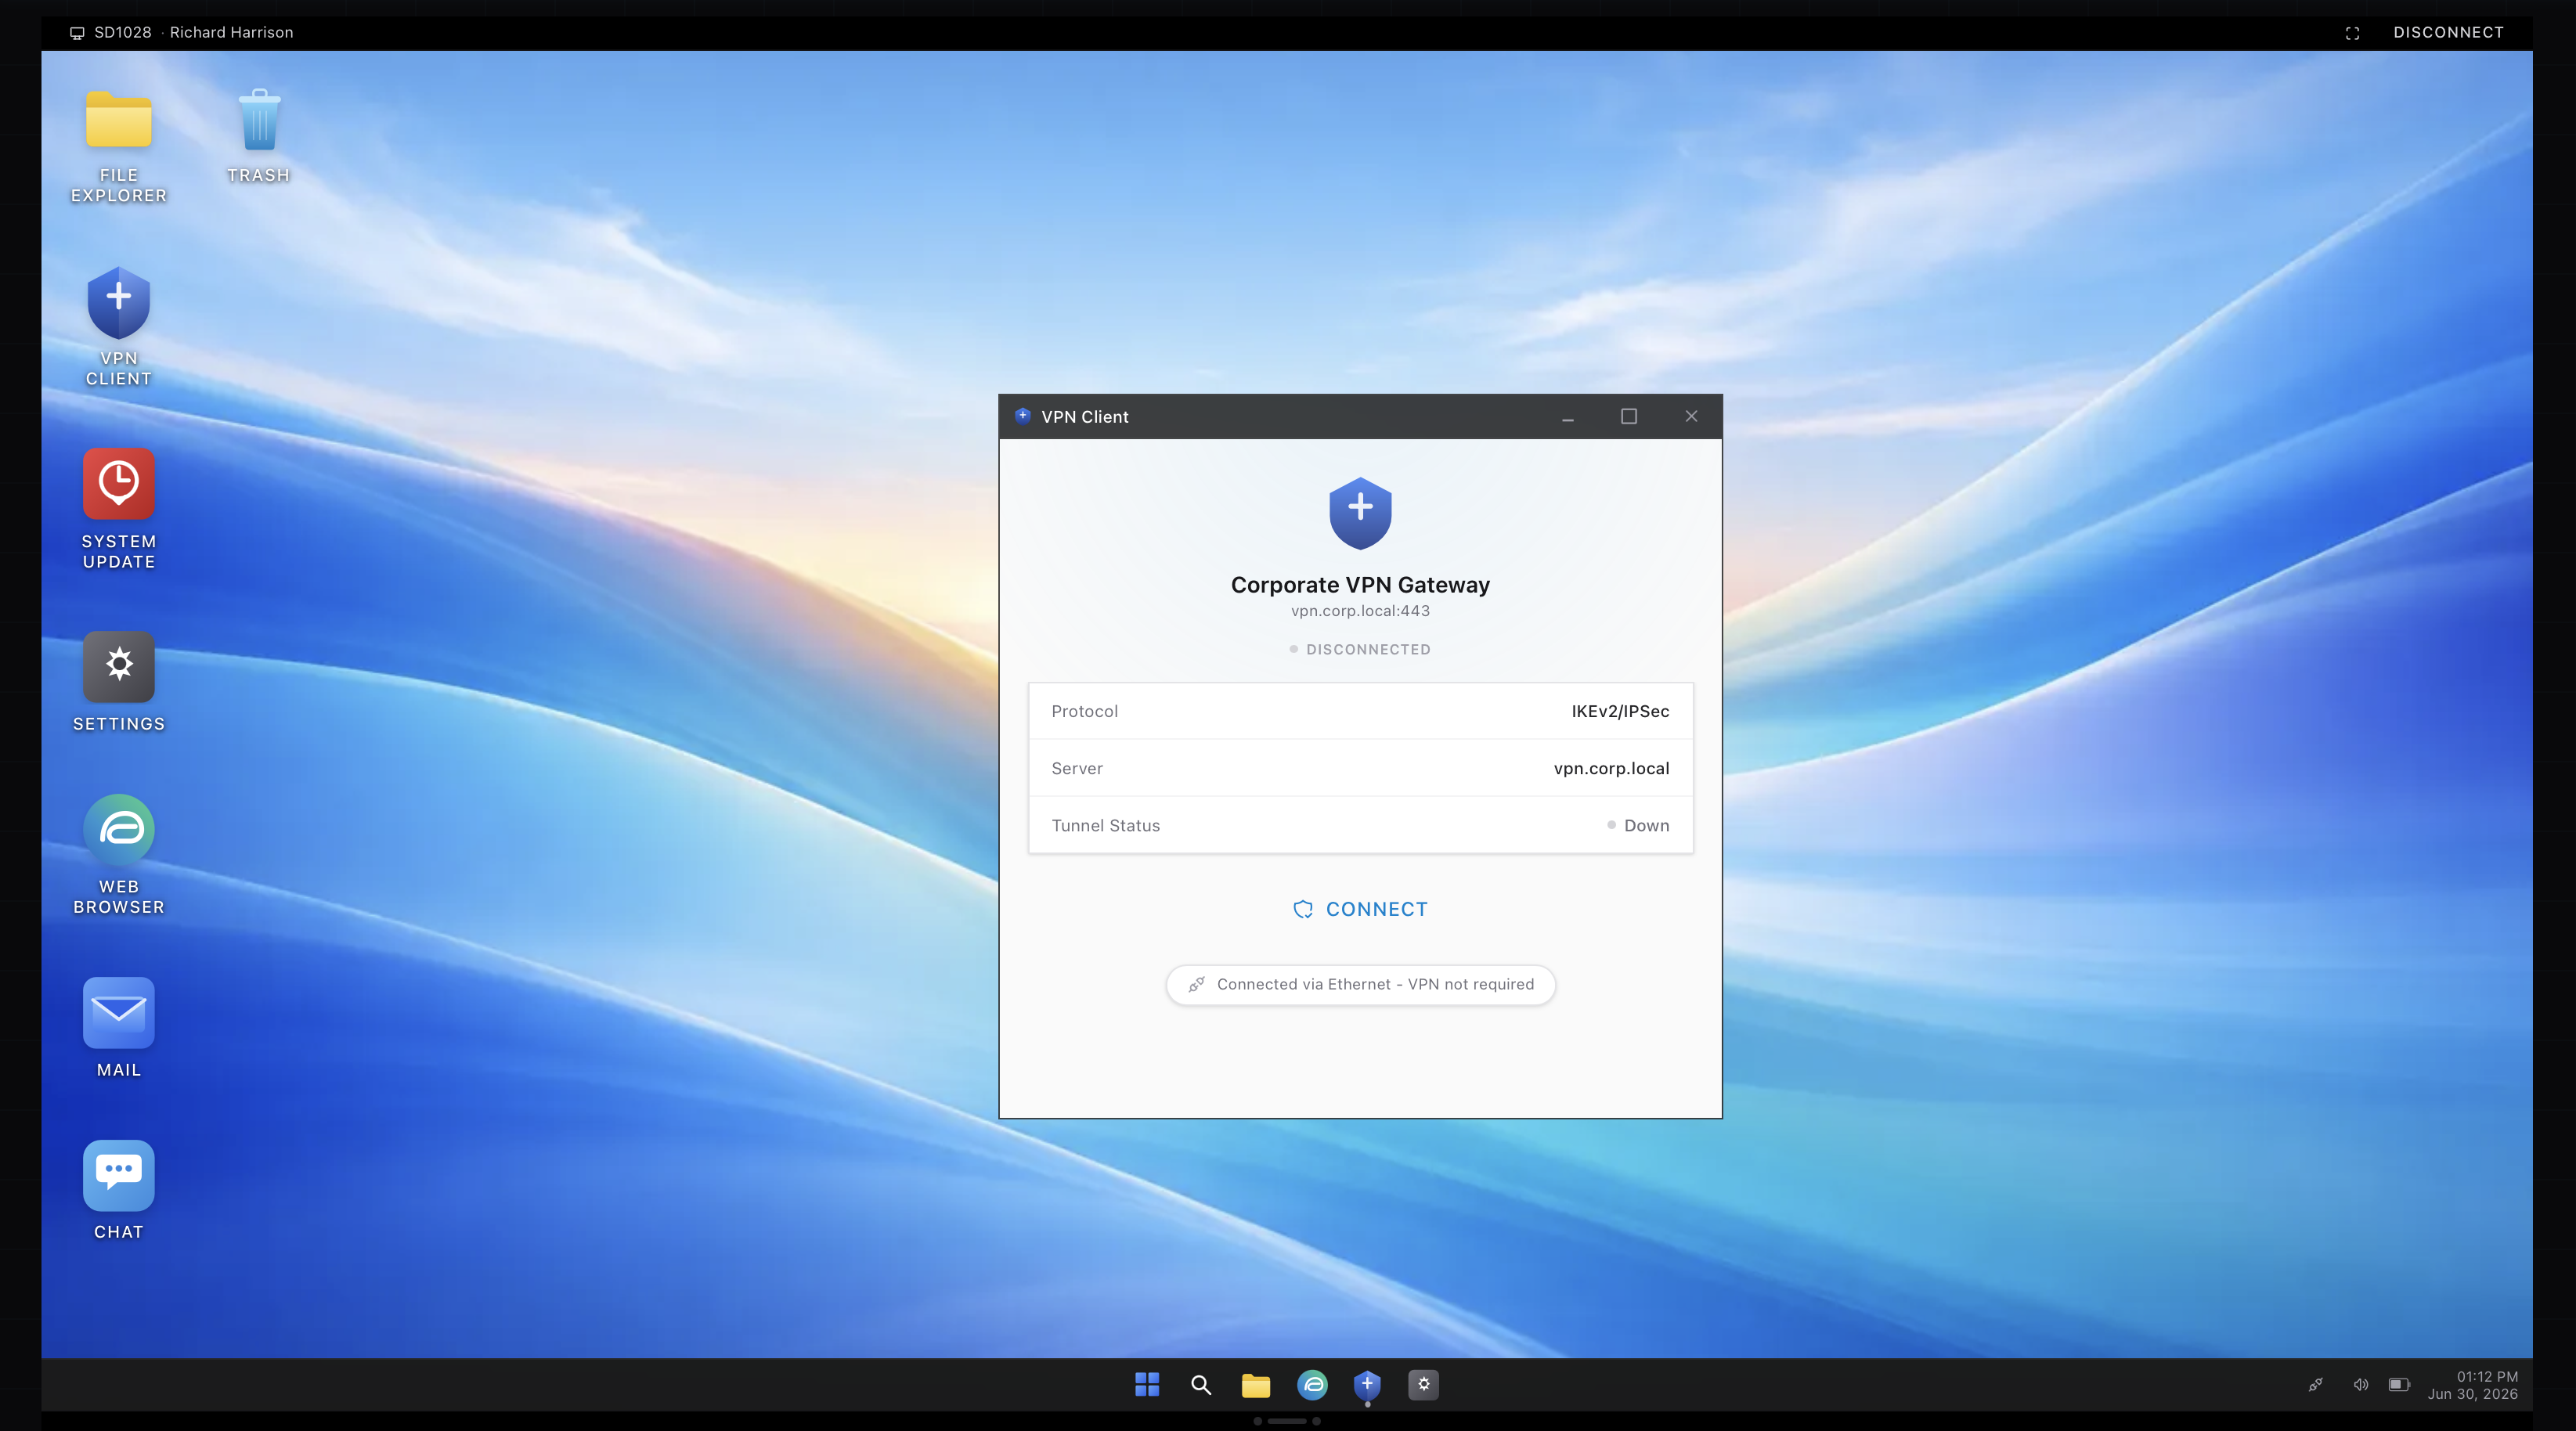Click the clock showing 01:12 PM
The height and width of the screenshot is (1431, 2576).
tap(2487, 1376)
